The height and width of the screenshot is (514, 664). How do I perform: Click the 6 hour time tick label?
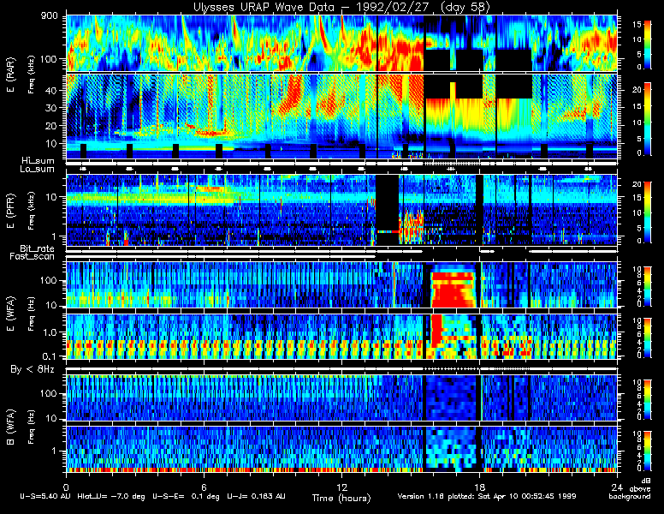point(204,487)
